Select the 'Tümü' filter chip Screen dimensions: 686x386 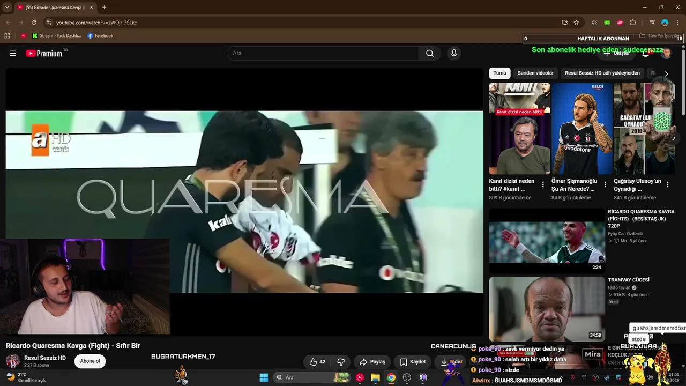[x=499, y=73]
